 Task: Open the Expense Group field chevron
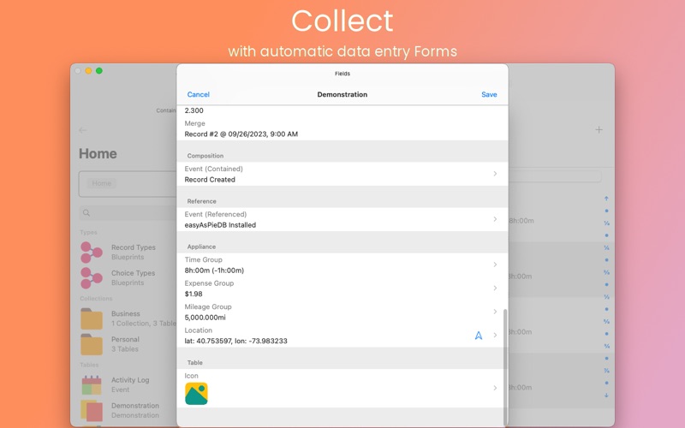click(x=495, y=288)
